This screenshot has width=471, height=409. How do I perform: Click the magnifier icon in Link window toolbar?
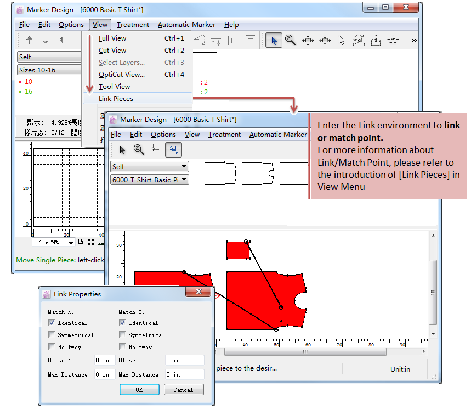[x=139, y=150]
